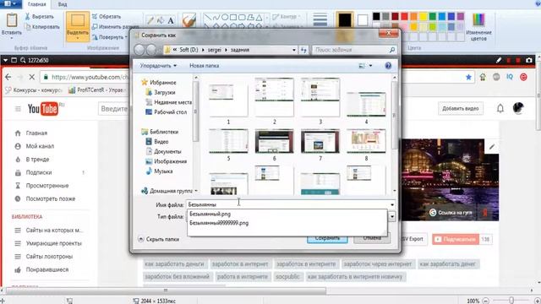Click the Имя файла text field
This screenshot has width=541, height=304.
[x=288, y=204]
